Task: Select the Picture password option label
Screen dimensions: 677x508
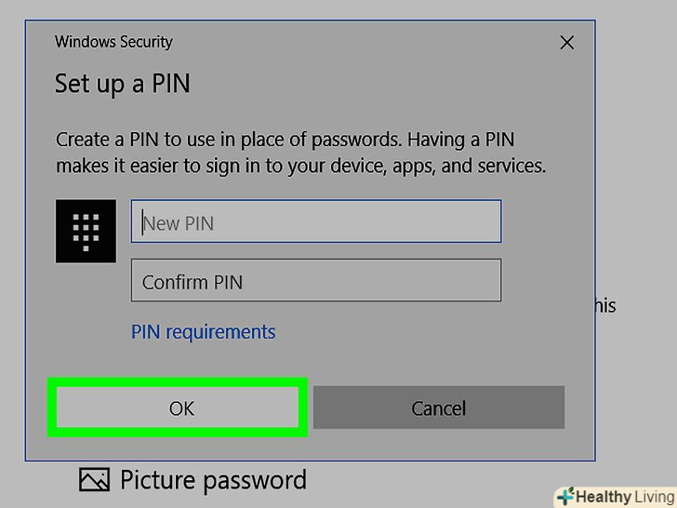Action: (x=213, y=480)
